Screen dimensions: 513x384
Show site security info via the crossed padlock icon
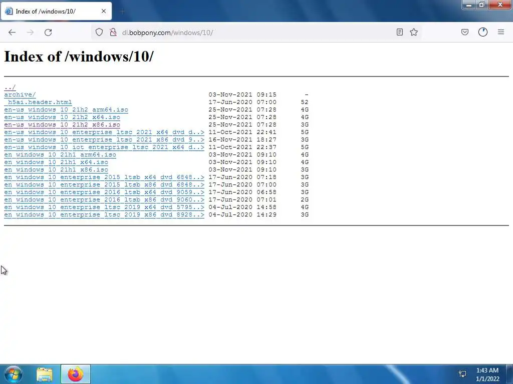pyautogui.click(x=113, y=32)
